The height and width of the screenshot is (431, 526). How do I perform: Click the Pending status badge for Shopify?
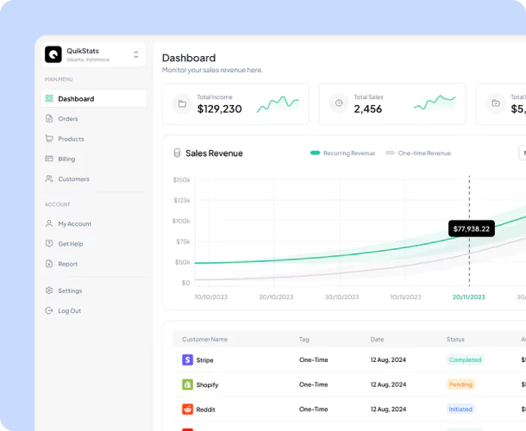461,384
